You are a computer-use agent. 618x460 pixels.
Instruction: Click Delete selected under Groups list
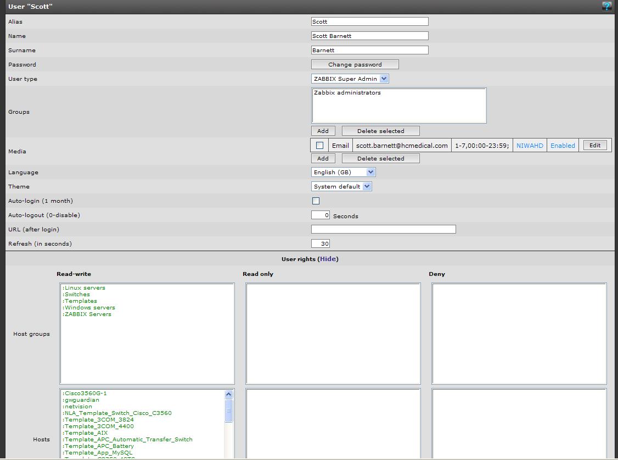coord(380,131)
